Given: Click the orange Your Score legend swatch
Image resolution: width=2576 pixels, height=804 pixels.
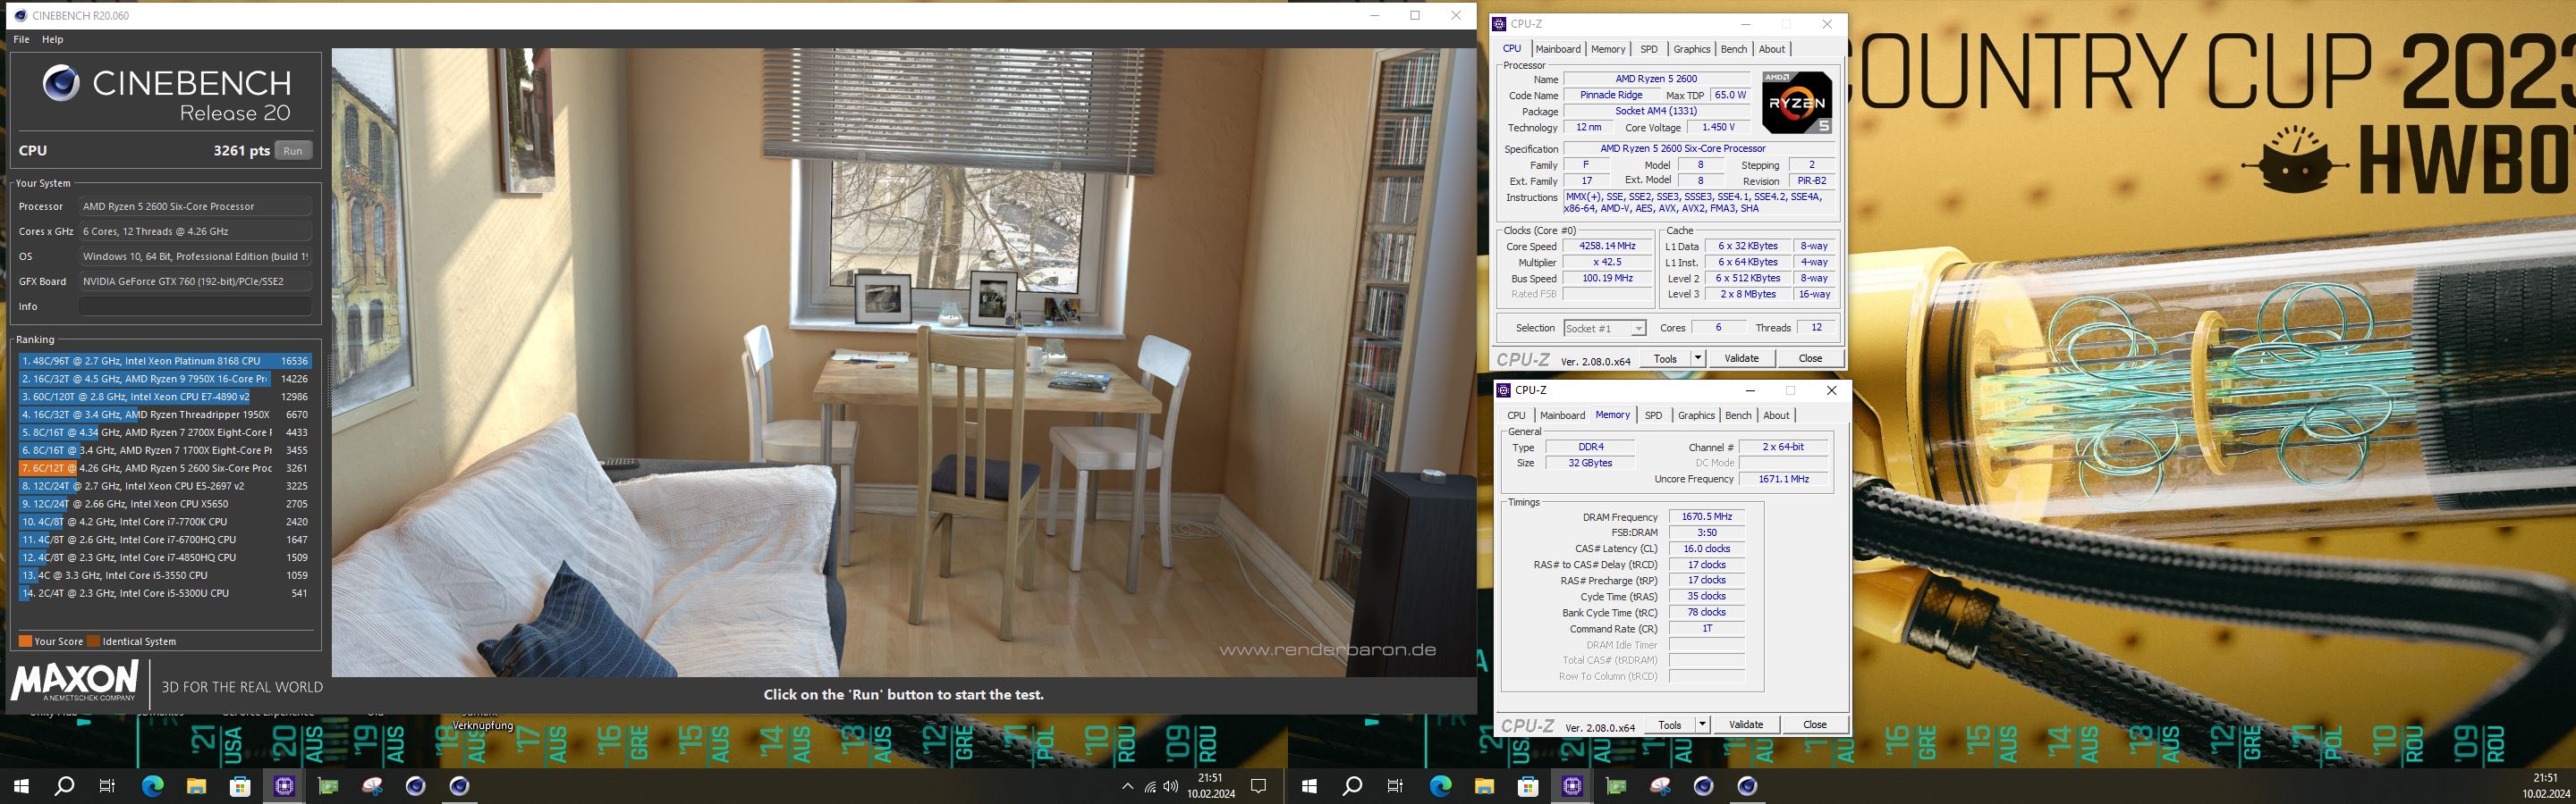Looking at the screenshot, I should tap(25, 641).
